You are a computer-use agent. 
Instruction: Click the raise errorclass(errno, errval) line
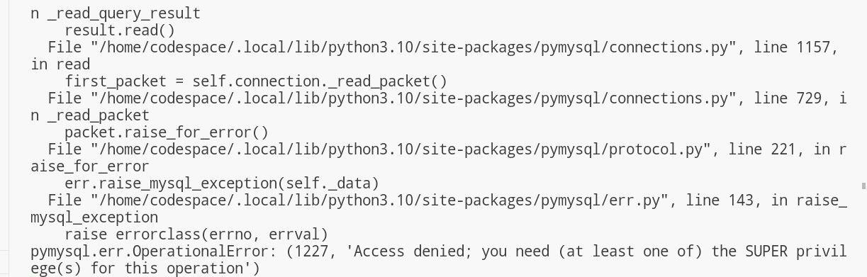tap(196, 234)
